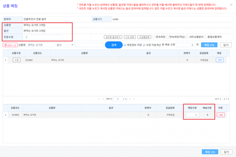Viewport: 236px width, 157px height.
Task: Click 보기 1 - 1 / 1 record count
Action: pyautogui.click(x=222, y=99)
